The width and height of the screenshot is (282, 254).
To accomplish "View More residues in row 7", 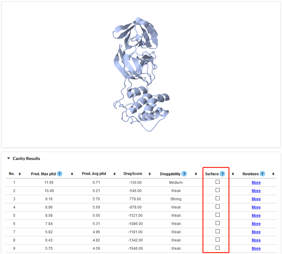I will pyautogui.click(x=256, y=232).
